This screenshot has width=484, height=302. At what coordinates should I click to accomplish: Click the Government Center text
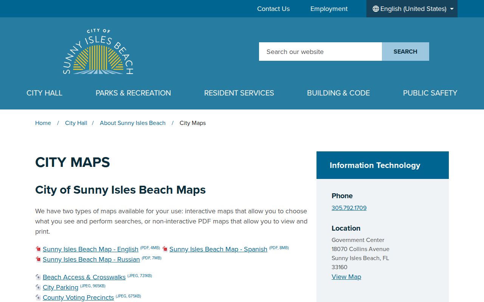click(358, 240)
